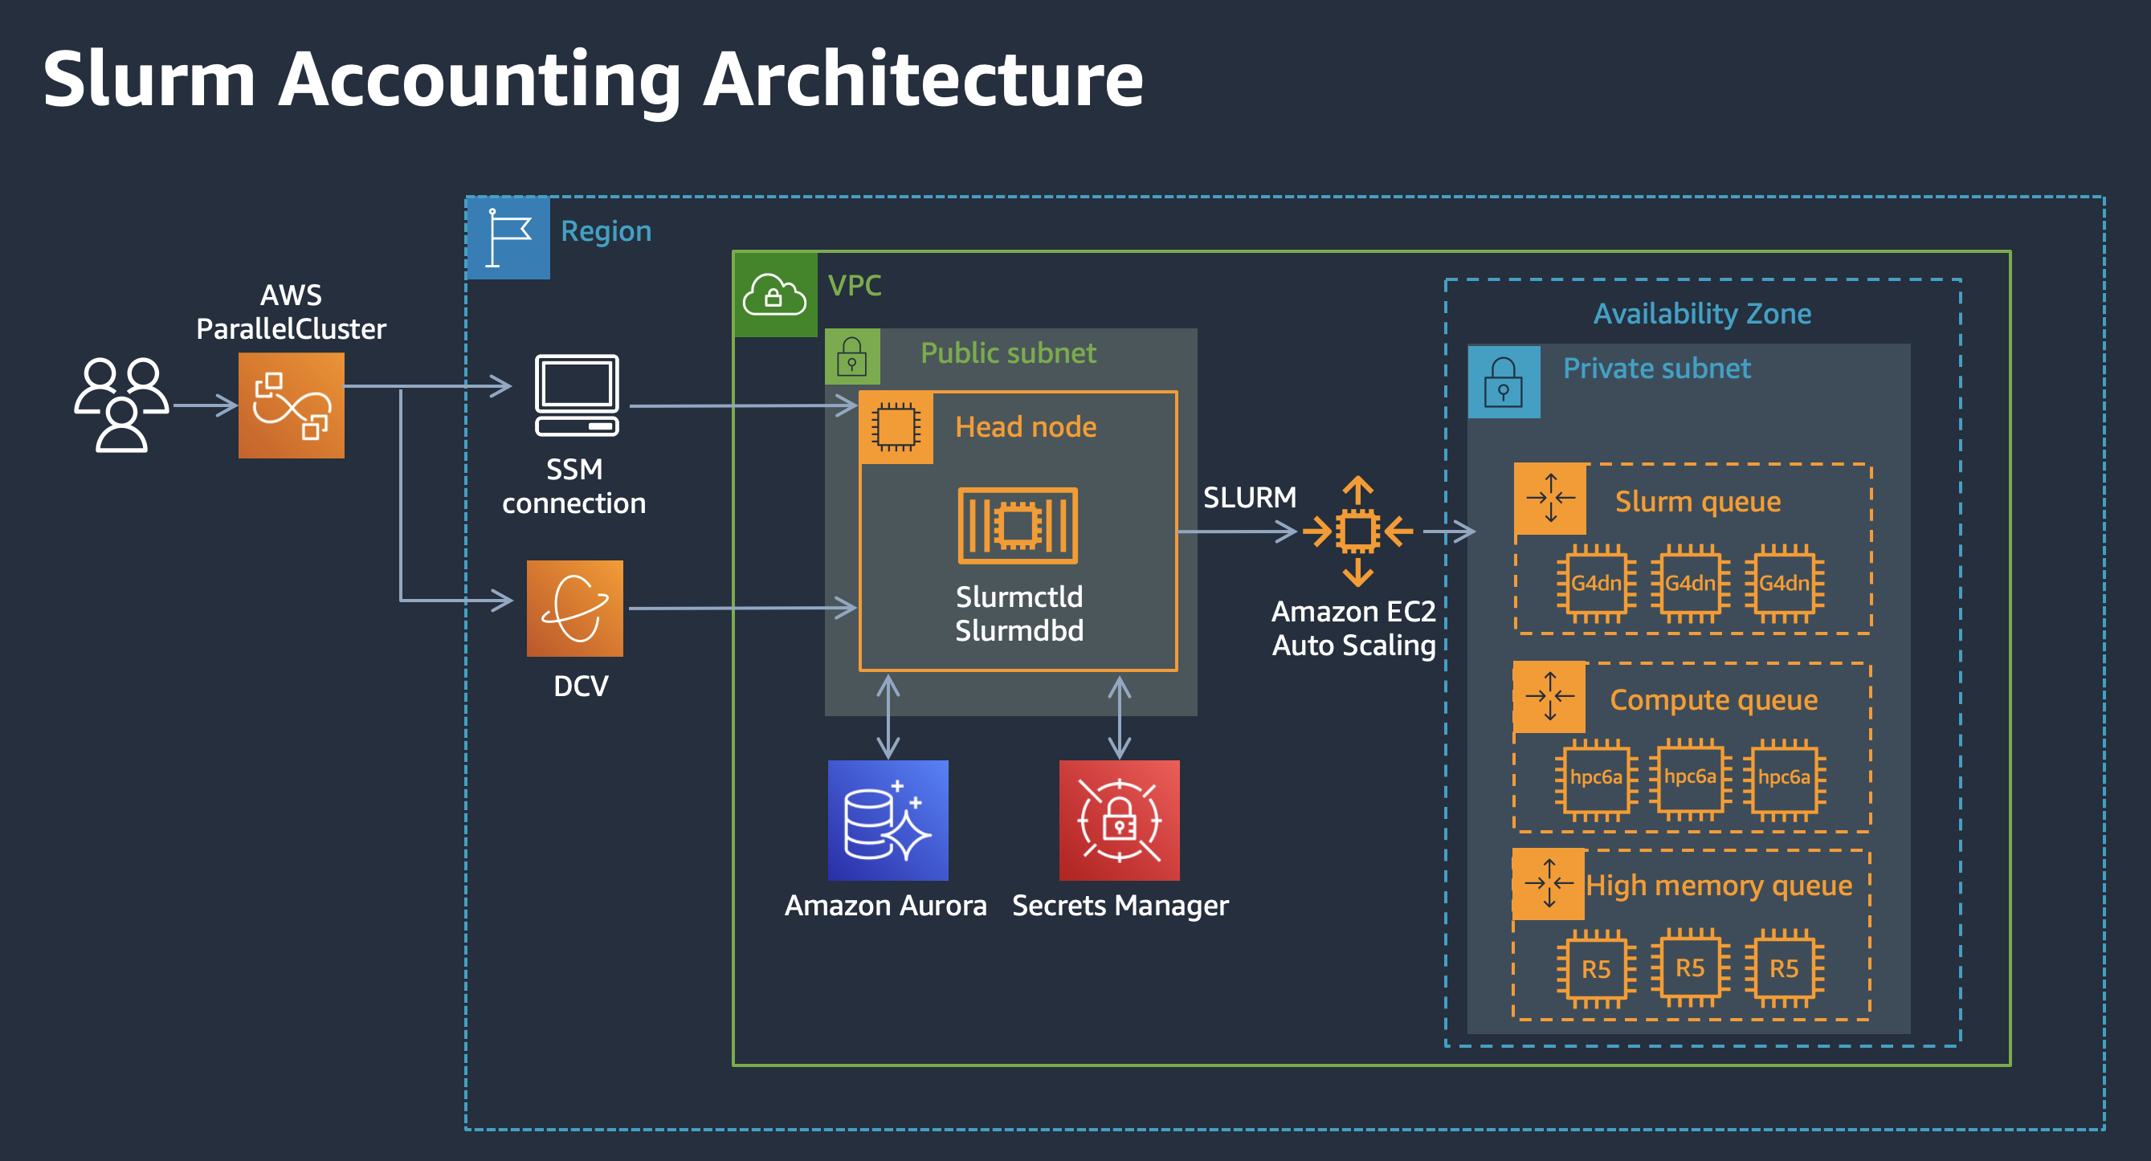
Task: Click the Slurm queue scaling group icon
Action: click(x=1551, y=499)
